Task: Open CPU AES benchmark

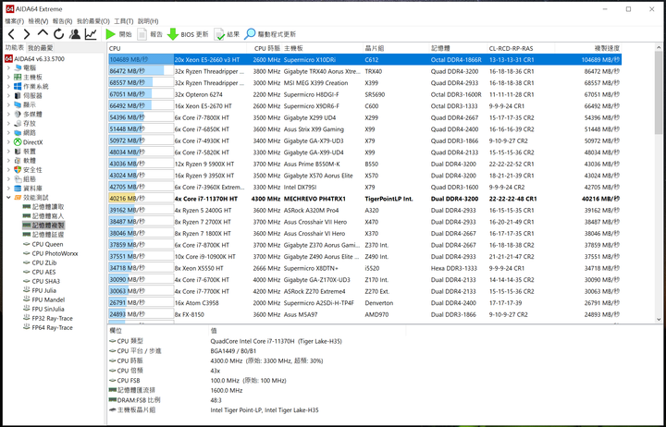Action: 39,272
